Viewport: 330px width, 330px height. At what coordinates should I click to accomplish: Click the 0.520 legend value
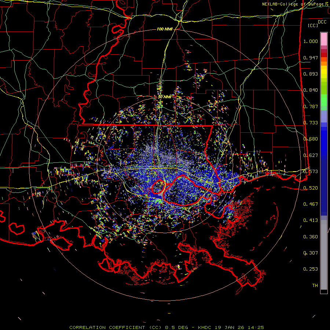(x=311, y=188)
